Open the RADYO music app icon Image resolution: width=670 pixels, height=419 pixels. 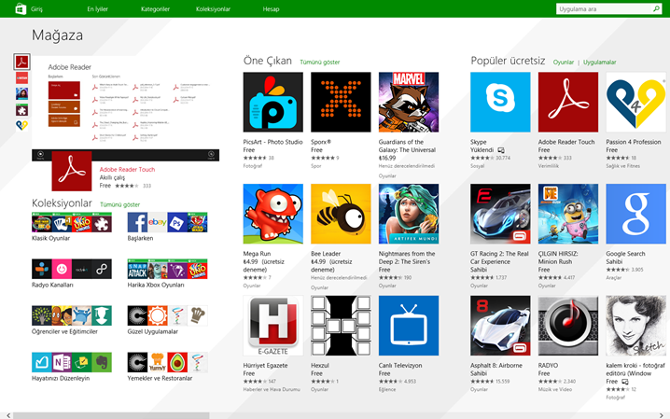coord(568,326)
